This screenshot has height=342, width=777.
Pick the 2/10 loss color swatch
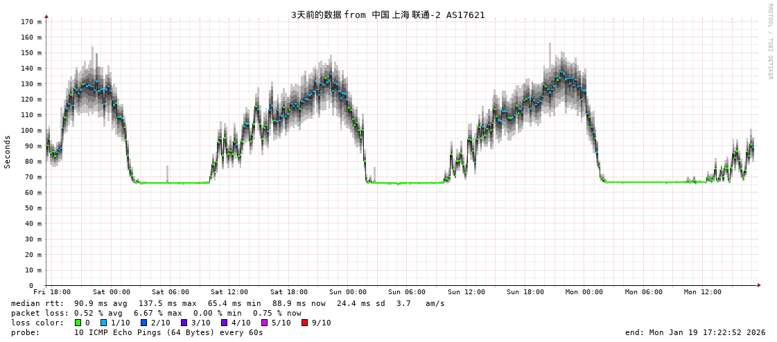click(143, 323)
